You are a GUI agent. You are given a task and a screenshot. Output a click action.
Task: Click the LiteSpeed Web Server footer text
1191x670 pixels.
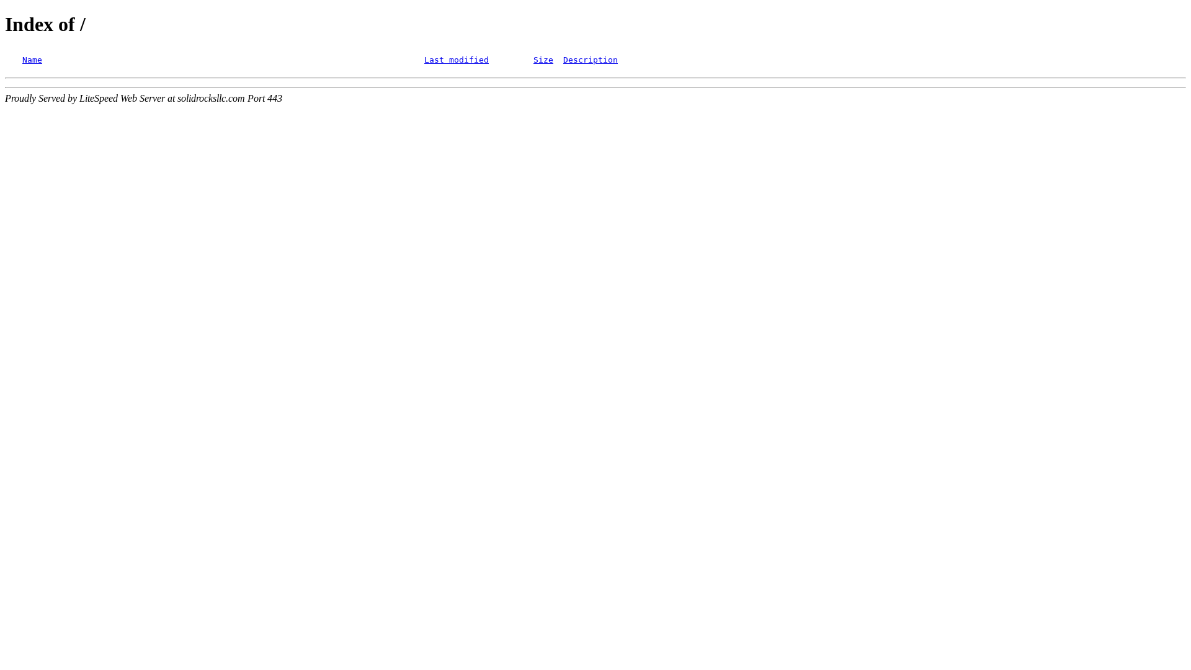tap(143, 99)
